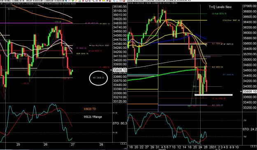
Task: Click the '95121 YRange' label
Action: point(93,117)
